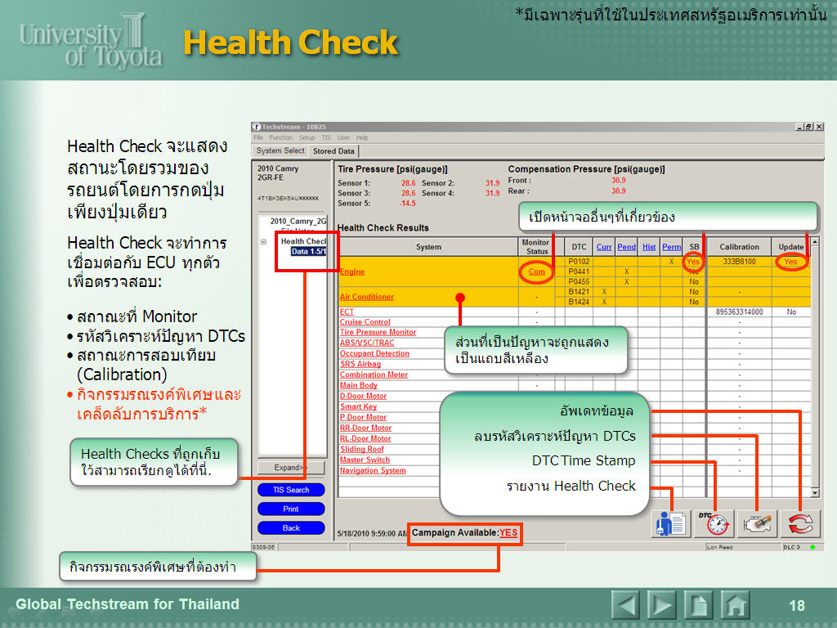Open the Master Switch link
Screen dimensions: 837x628
pyautogui.click(x=365, y=460)
